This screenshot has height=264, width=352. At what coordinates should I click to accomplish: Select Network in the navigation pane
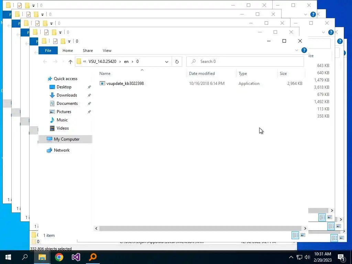click(x=62, y=150)
